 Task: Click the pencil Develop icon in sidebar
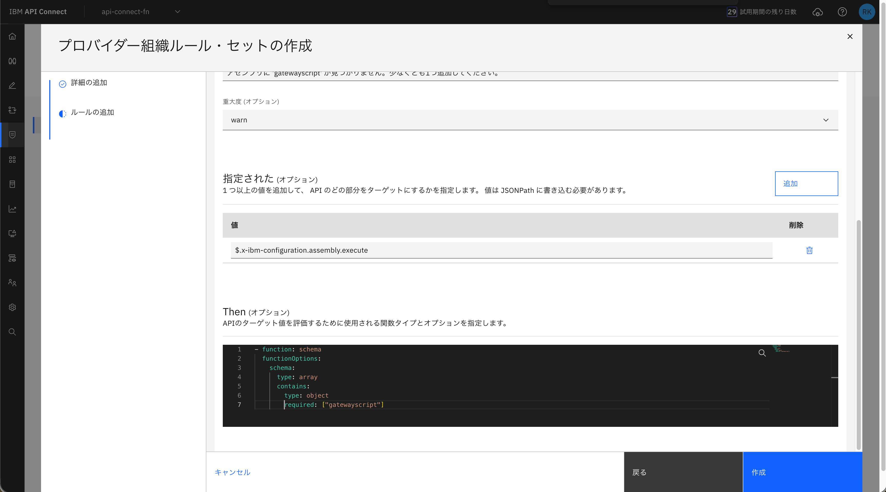coord(12,86)
